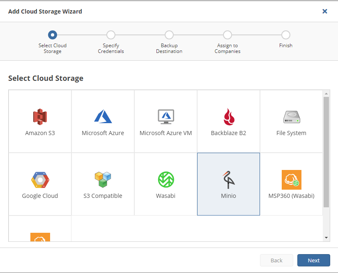The height and width of the screenshot is (273, 338).
Task: Click the Backblaze B2 label
Action: 228,133
